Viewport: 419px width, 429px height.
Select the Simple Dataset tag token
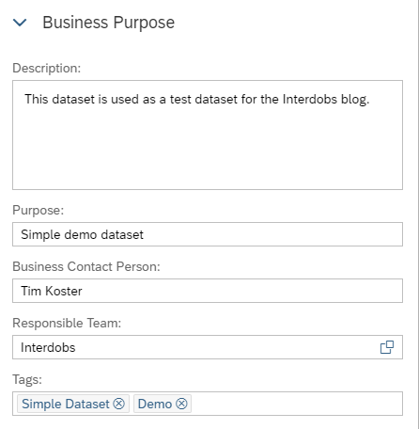66,404
